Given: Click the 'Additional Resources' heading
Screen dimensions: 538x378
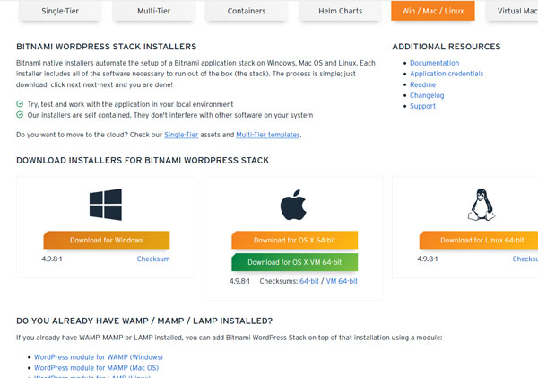Looking at the screenshot, I should click(447, 47).
